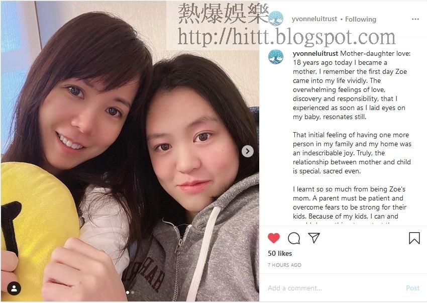Go to next photo with arrow

(x=248, y=151)
